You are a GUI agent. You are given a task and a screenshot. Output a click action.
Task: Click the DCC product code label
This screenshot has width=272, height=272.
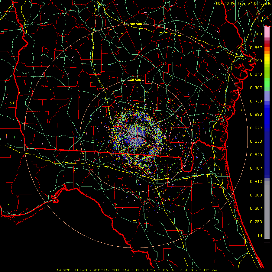point(265,18)
